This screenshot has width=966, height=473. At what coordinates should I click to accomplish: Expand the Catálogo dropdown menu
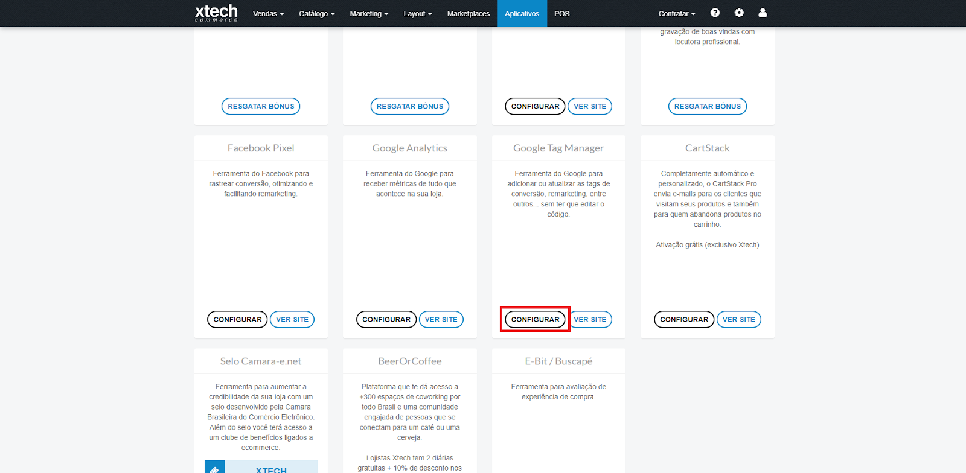point(316,14)
